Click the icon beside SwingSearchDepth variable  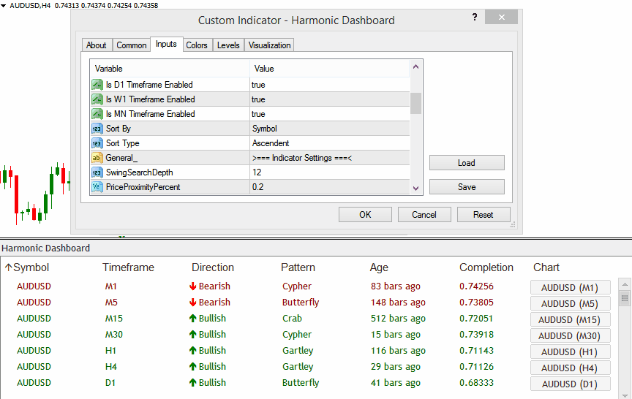pyautogui.click(x=97, y=172)
